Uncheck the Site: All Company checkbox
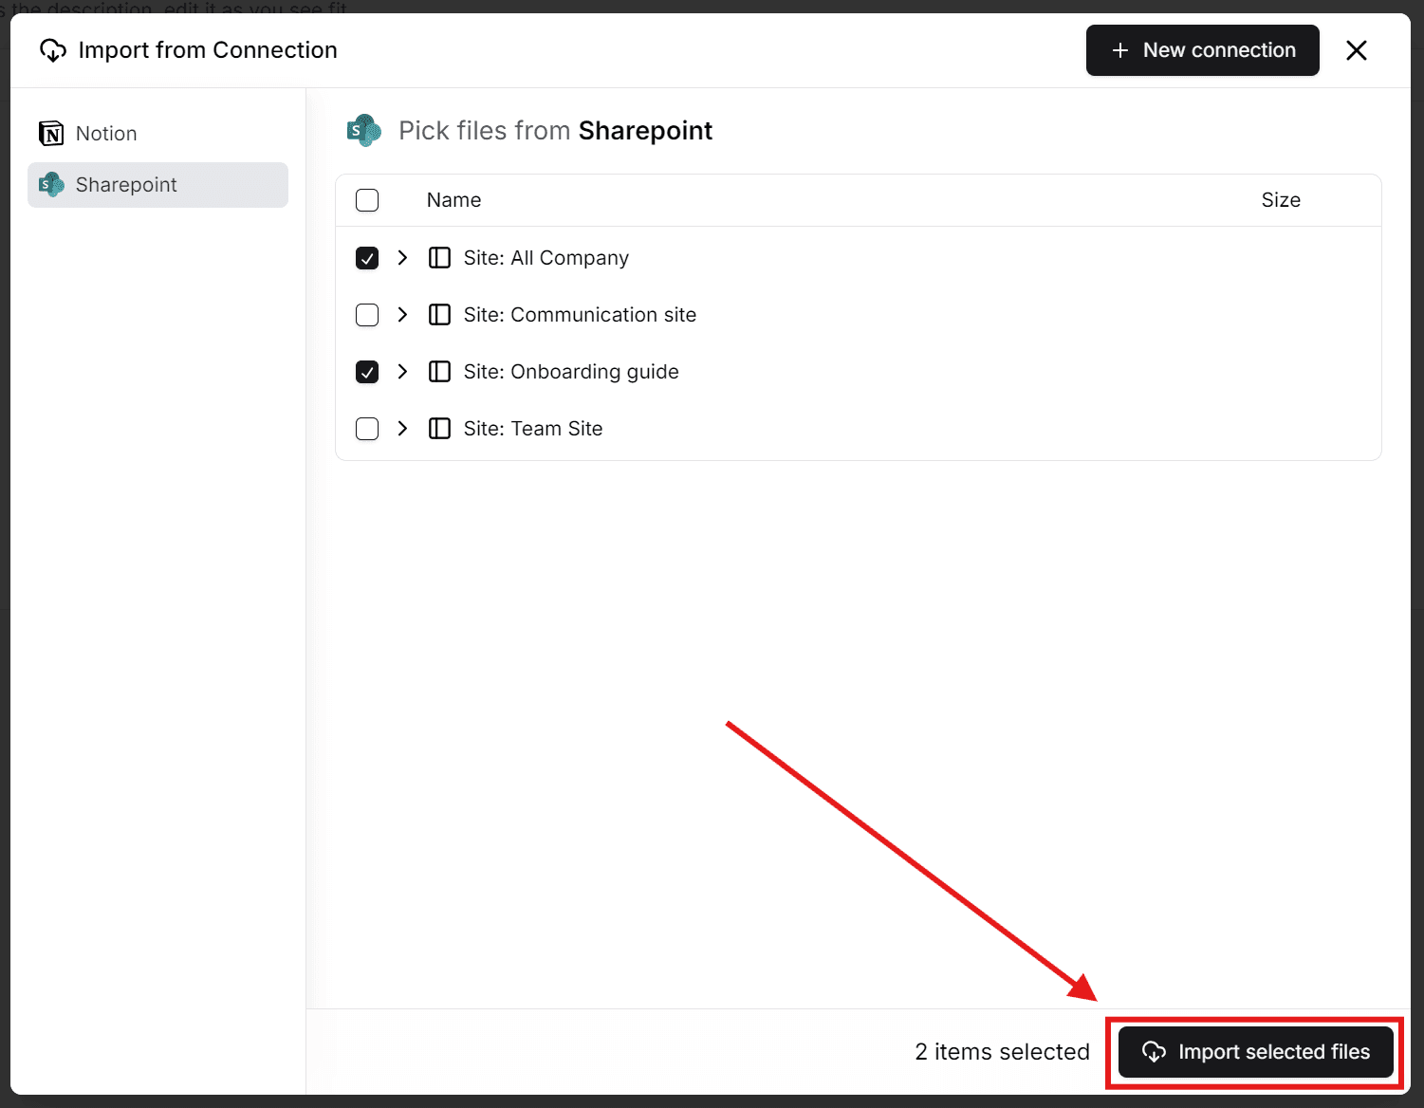The width and height of the screenshot is (1424, 1108). (x=367, y=258)
